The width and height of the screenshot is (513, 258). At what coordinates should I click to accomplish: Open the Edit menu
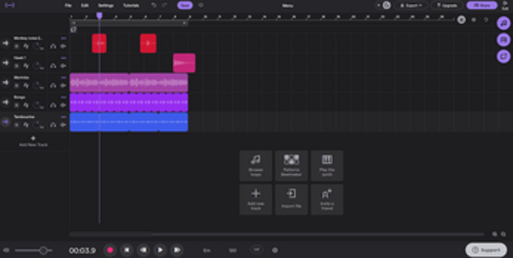click(x=85, y=6)
